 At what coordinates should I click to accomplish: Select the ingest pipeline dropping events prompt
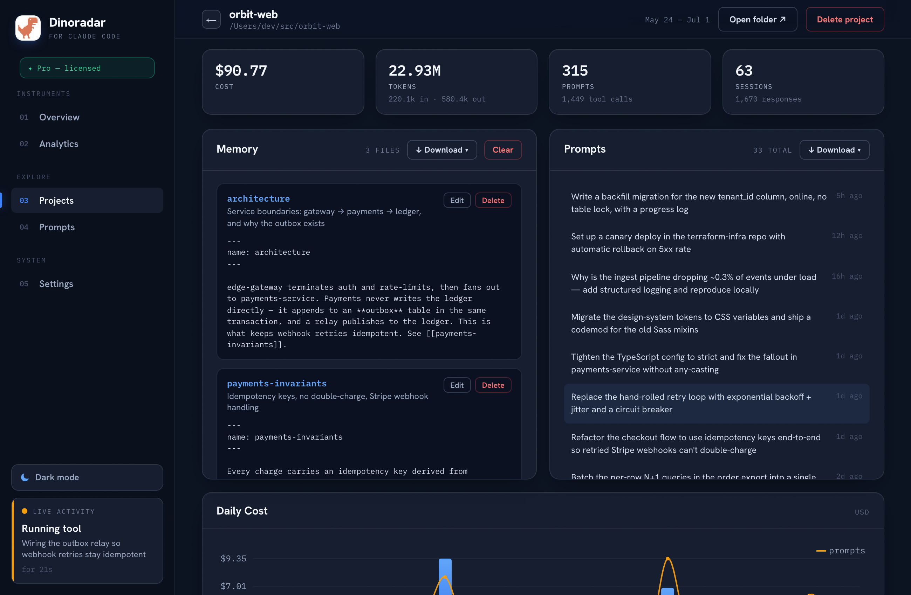pos(717,283)
